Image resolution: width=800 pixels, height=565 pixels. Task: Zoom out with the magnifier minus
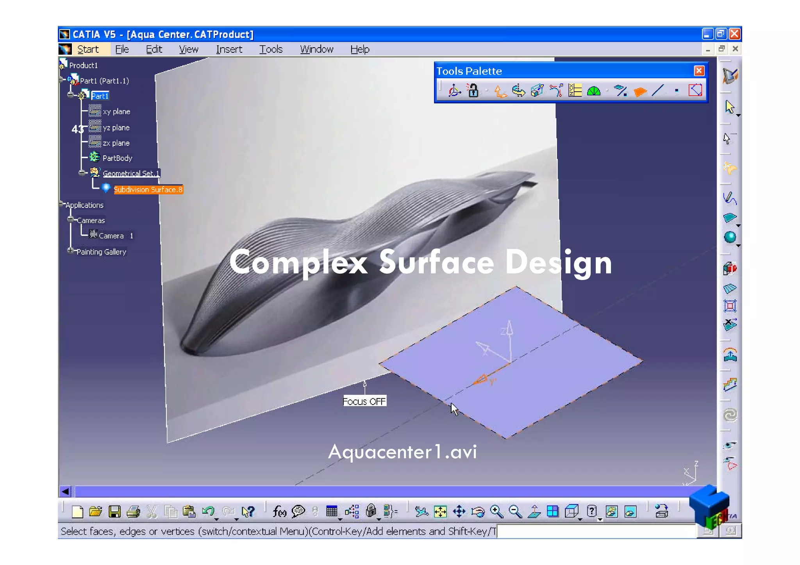[515, 512]
